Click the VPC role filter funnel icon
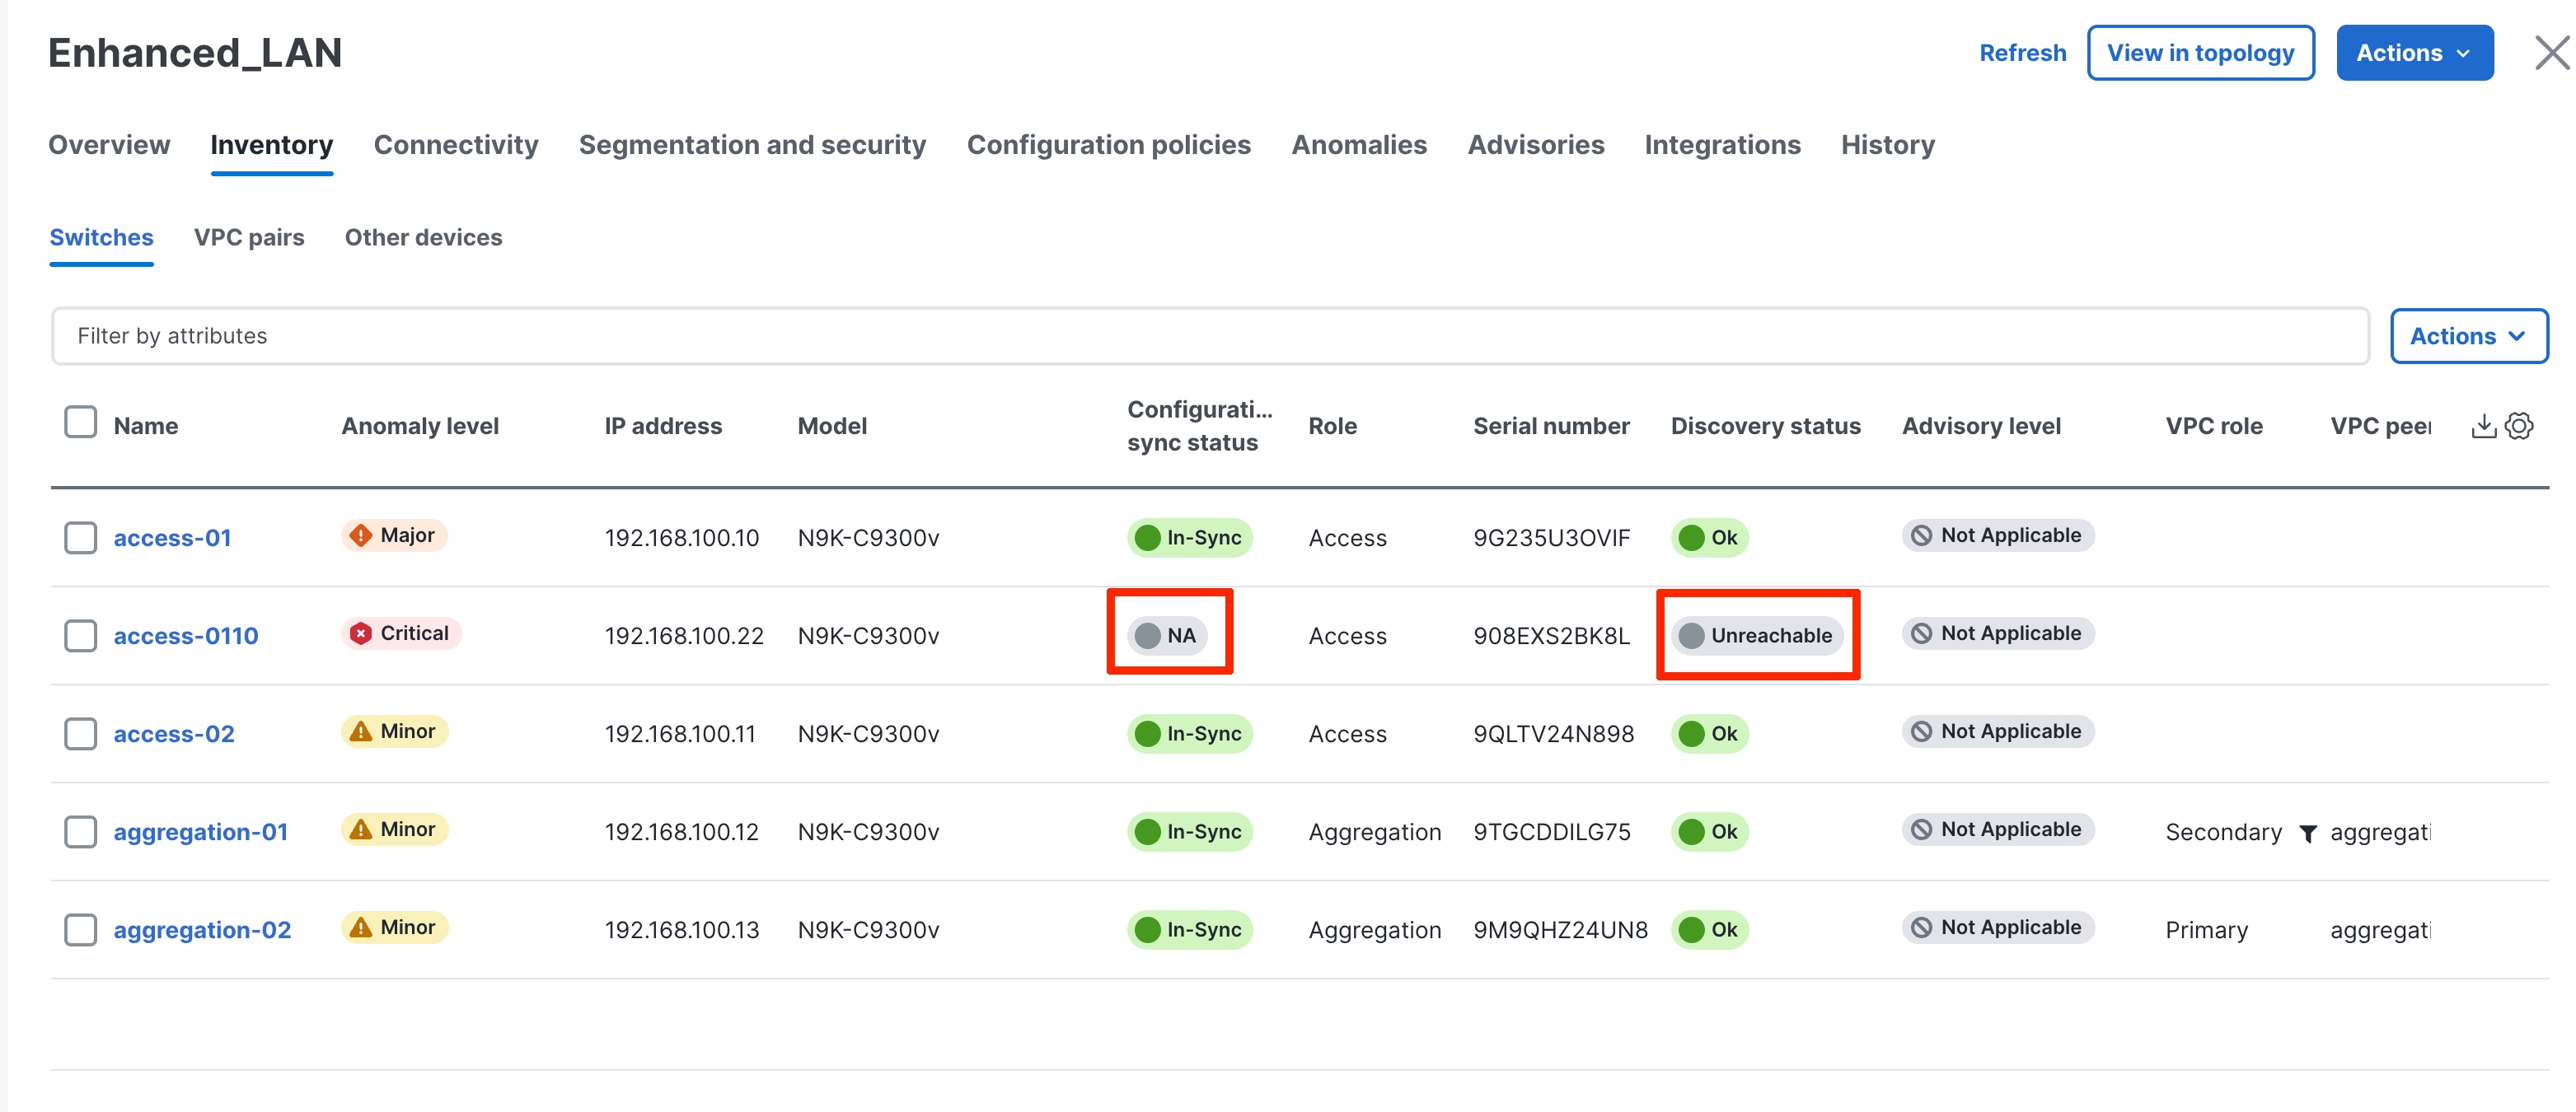 coord(2308,833)
